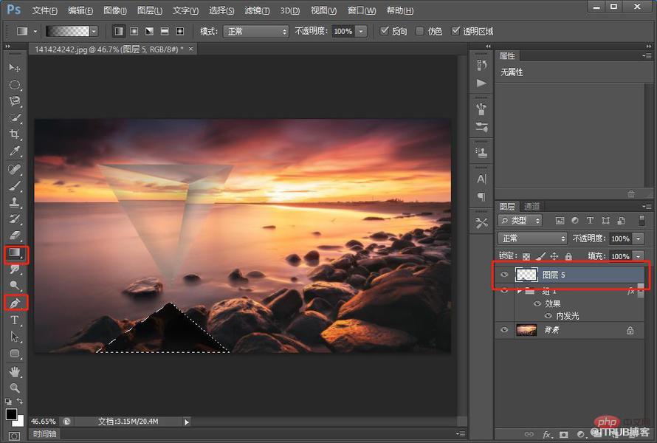The height and width of the screenshot is (443, 657).
Task: Open the layer 填充 slider arrow
Action: (638, 256)
